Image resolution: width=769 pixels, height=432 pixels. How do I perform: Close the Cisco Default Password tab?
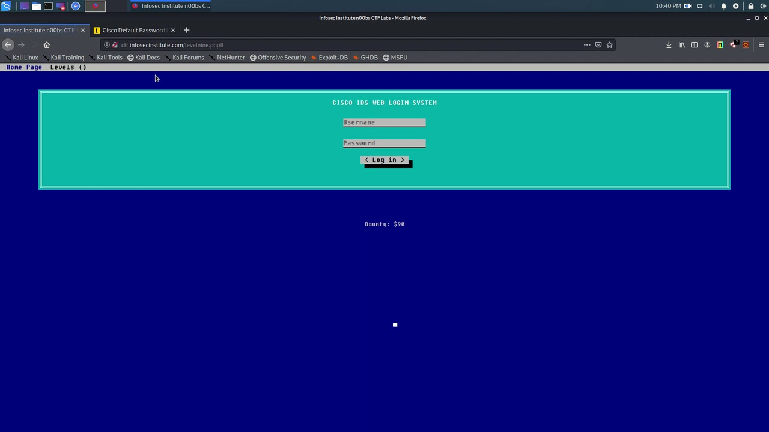point(173,30)
